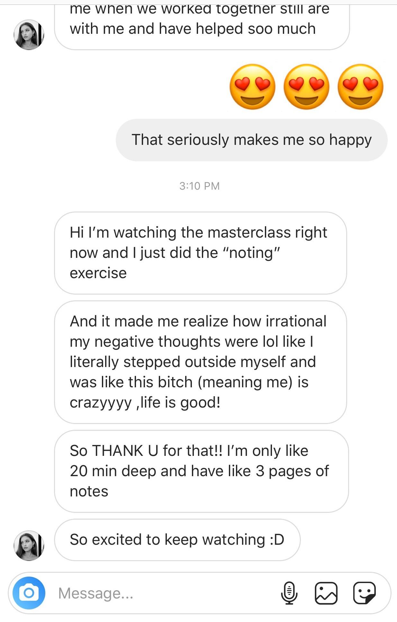Select the 'That seriously makes me so happy' message
Image resolution: width=397 pixels, height=622 pixels.
coord(251,140)
